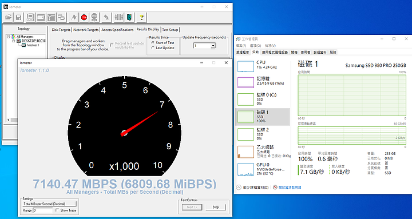Open the 開機 startup tab
The height and width of the screenshot is (219, 412).
point(294,52)
